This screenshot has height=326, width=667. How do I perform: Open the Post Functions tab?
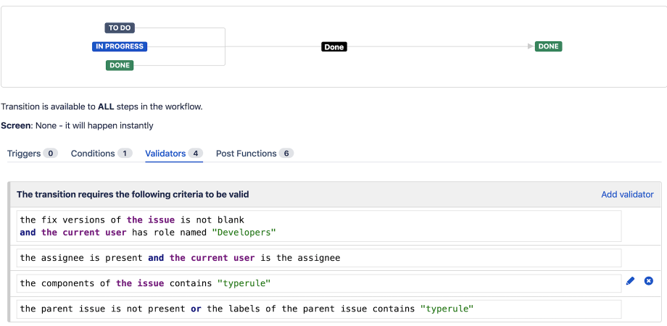pos(254,154)
